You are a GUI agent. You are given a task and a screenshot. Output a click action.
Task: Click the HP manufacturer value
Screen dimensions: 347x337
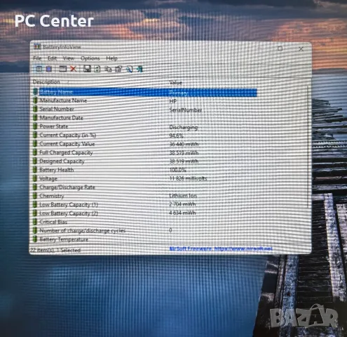click(173, 101)
